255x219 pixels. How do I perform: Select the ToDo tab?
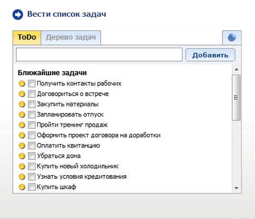(27, 38)
